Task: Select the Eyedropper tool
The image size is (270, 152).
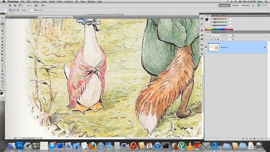Action: click(3, 34)
